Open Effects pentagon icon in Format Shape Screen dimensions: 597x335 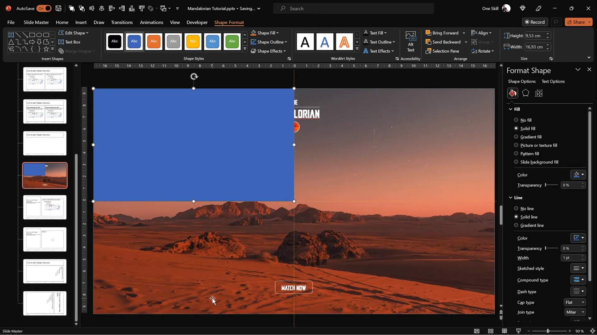tap(525, 93)
